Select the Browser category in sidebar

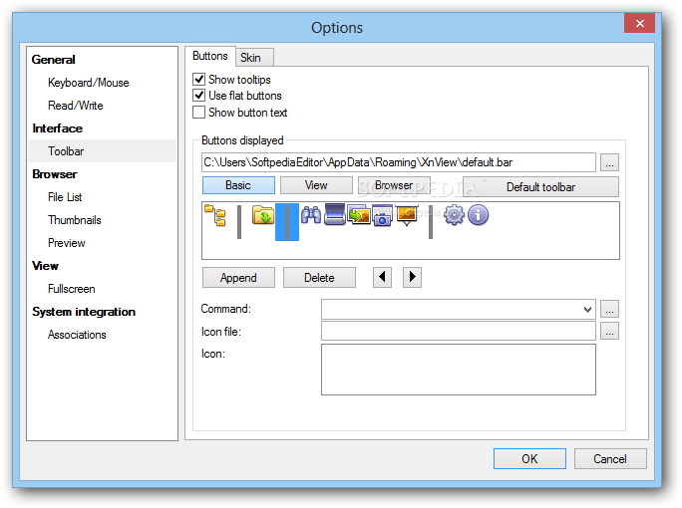tap(55, 174)
